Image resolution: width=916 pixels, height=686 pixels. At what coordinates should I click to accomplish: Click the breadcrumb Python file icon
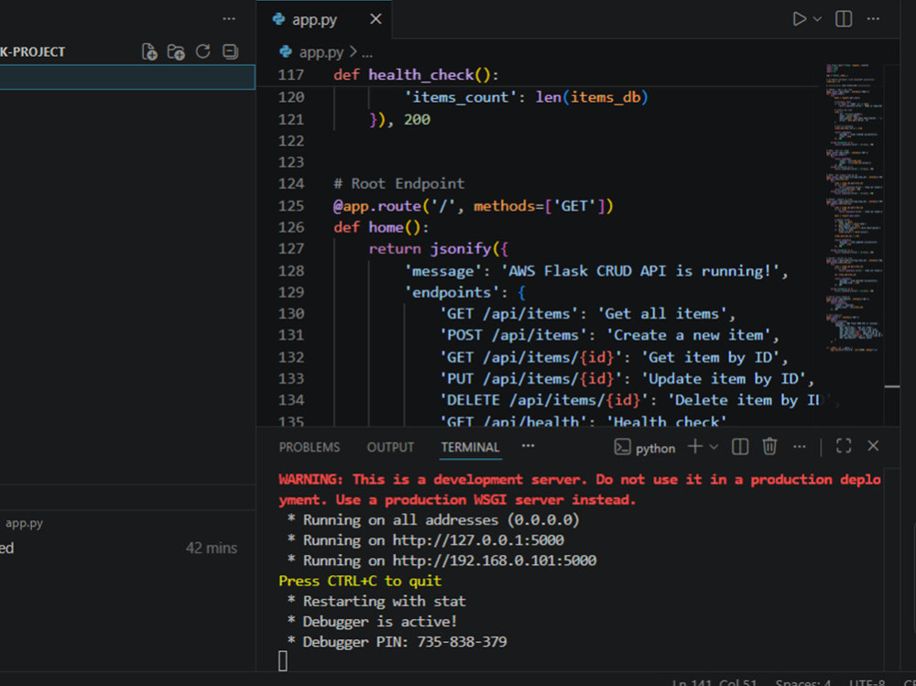[x=286, y=52]
